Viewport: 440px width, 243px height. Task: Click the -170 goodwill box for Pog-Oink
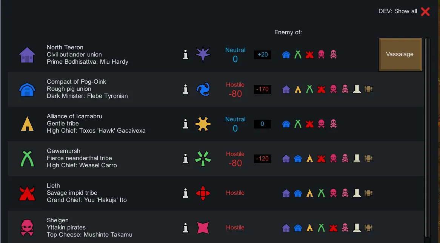262,89
